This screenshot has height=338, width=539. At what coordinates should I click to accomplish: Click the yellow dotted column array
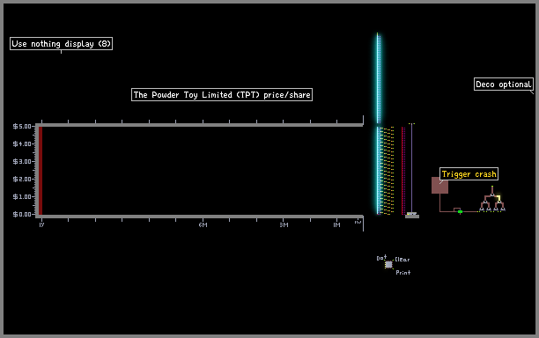[x=388, y=171]
